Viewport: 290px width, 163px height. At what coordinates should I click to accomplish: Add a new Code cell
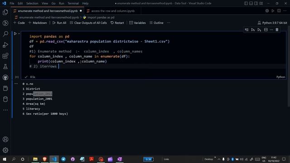(x=19, y=23)
